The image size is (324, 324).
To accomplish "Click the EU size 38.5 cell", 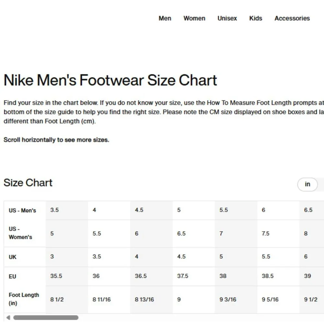I will 278,276.
